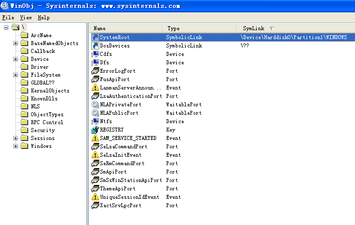Select the Ntfs row name
The image size is (355, 225).
click(106, 121)
